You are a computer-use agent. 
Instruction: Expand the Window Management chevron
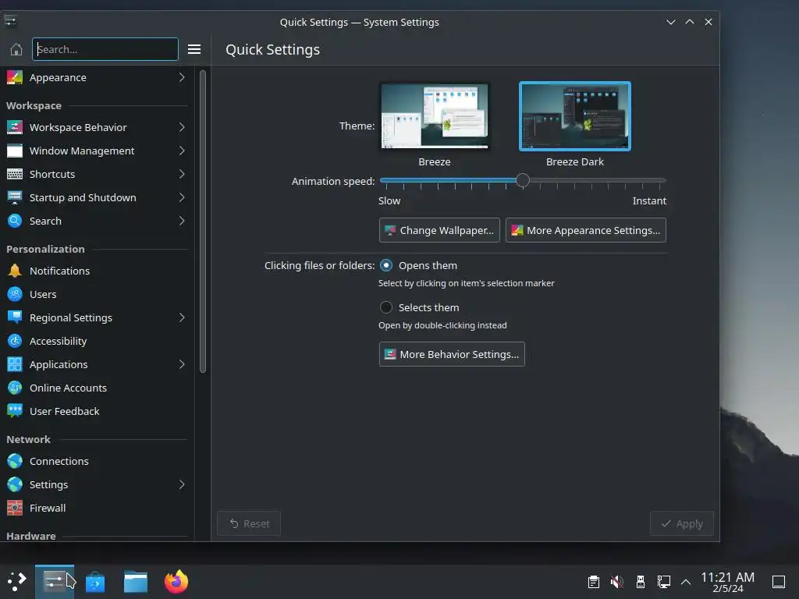(182, 151)
